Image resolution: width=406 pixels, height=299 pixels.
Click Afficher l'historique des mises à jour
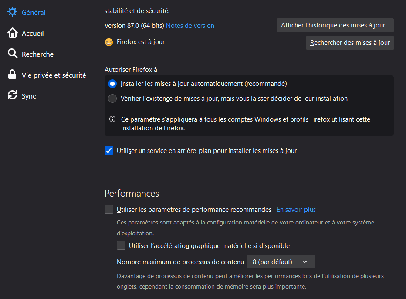[x=335, y=25]
